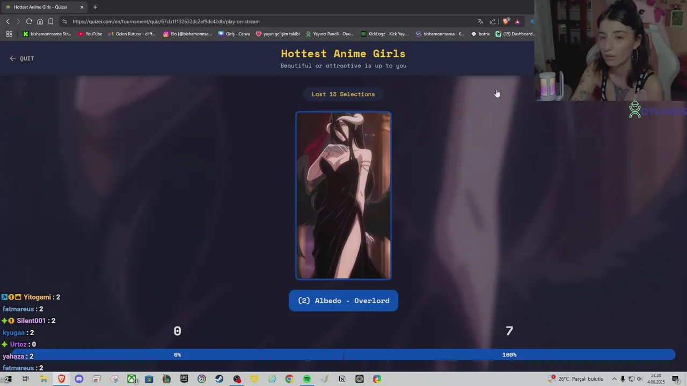Click the Last 13 Selections badge
Viewport: 687px width, 386px height.
coord(343,94)
